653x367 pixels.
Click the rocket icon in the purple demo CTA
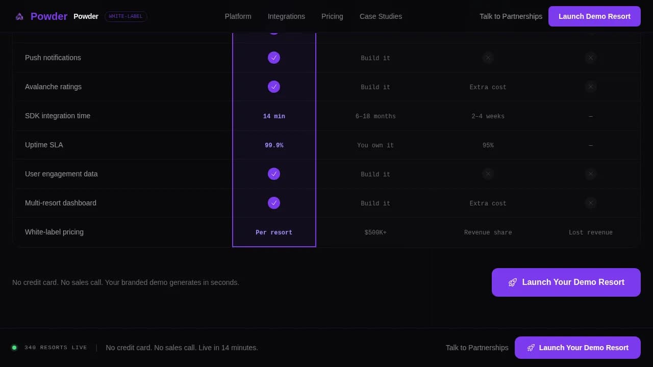(512, 282)
